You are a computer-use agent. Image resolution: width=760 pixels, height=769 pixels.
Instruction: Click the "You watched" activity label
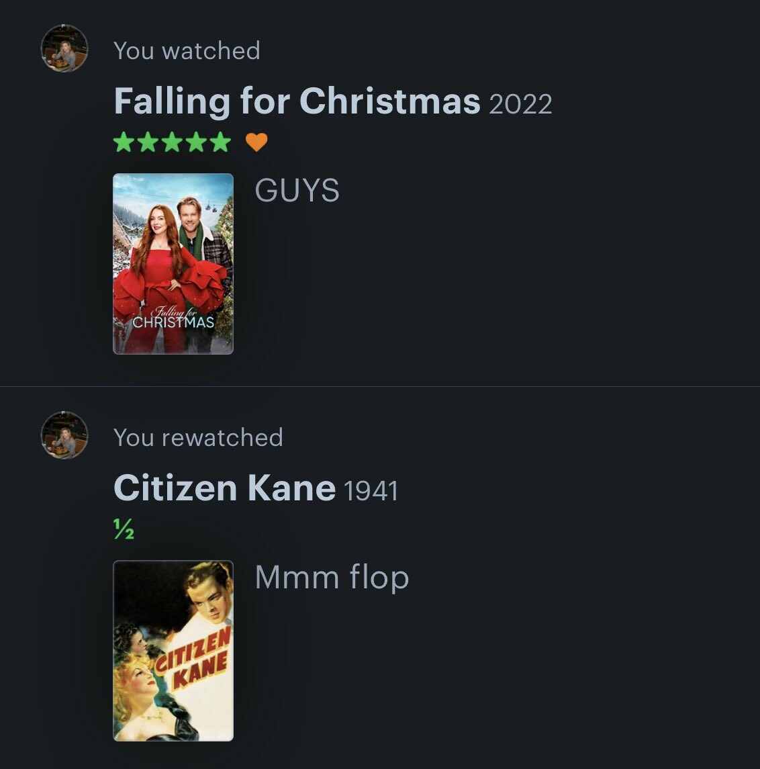[187, 50]
